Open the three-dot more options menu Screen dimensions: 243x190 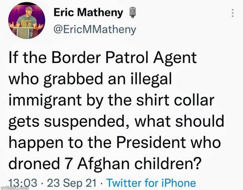click(x=233, y=13)
